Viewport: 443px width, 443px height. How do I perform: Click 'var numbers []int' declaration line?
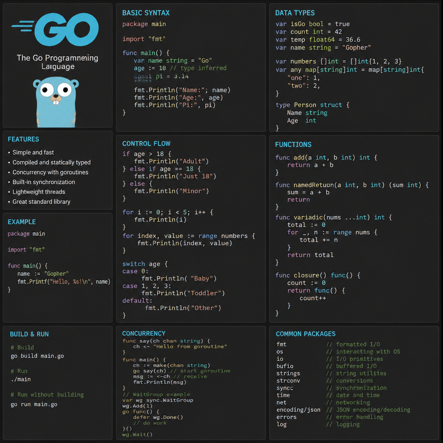point(339,61)
